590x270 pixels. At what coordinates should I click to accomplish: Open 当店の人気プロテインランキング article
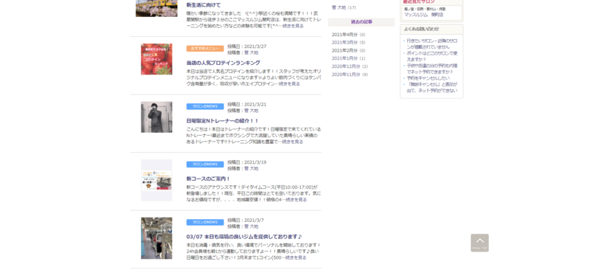223,63
